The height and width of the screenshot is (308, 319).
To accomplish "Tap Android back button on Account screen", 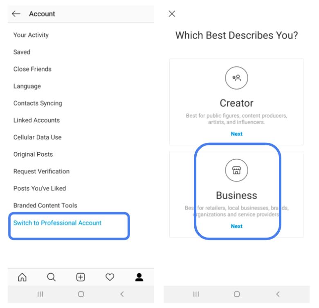I will click(122, 294).
